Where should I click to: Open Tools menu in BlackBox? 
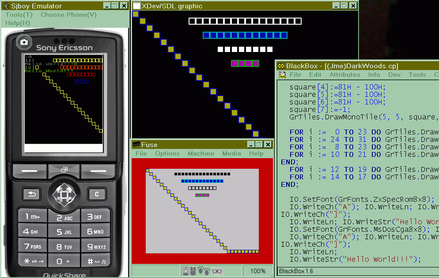pos(417,74)
